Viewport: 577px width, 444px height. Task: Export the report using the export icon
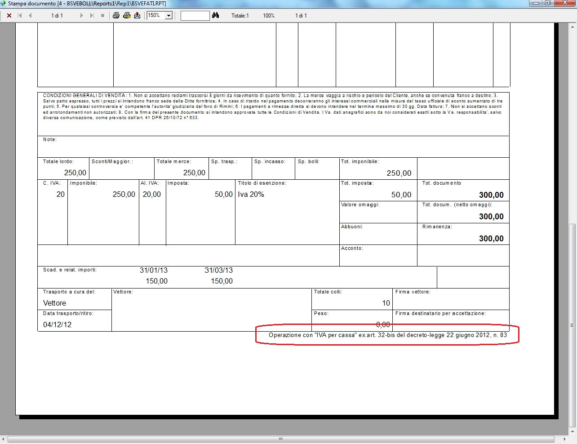[138, 15]
